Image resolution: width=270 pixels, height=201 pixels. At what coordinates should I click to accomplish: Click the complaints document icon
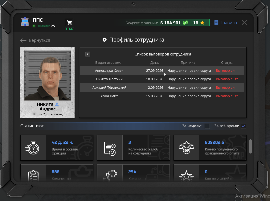[x=110, y=149]
